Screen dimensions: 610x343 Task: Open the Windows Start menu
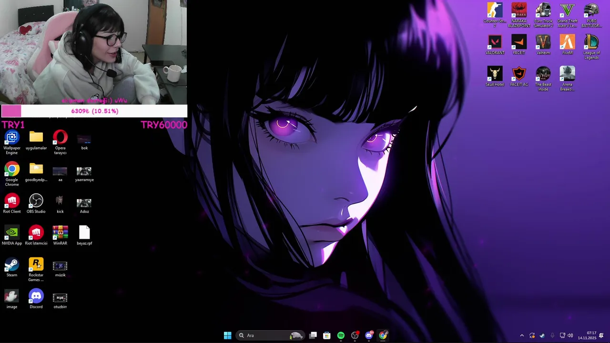227,335
